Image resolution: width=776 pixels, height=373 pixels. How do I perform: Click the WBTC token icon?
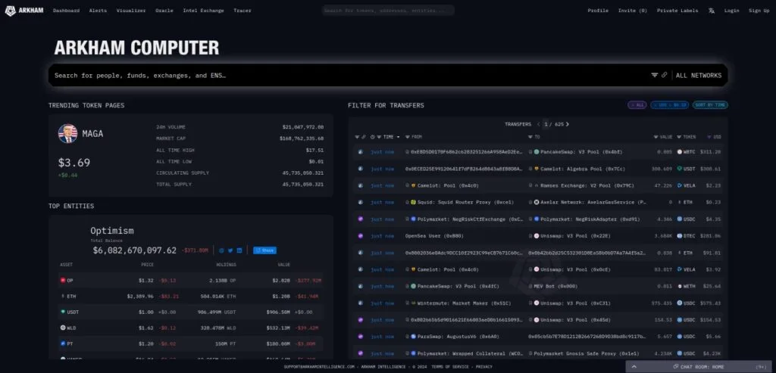click(680, 151)
